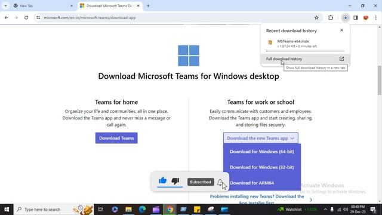
Task: Click the Microsoft logo page heading image
Action: (x=189, y=56)
